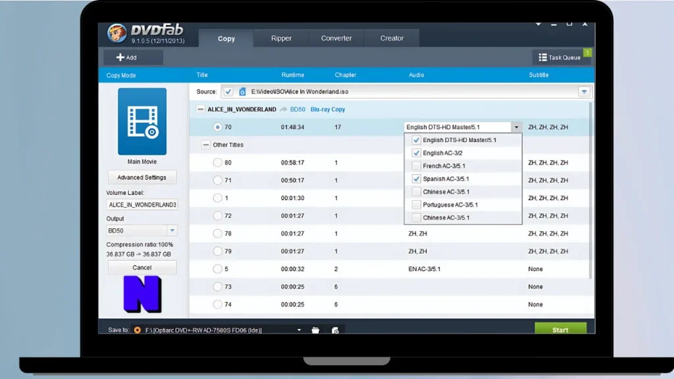Click the title list vertical scrollbar
The width and height of the screenshot is (674, 379).
[x=591, y=190]
